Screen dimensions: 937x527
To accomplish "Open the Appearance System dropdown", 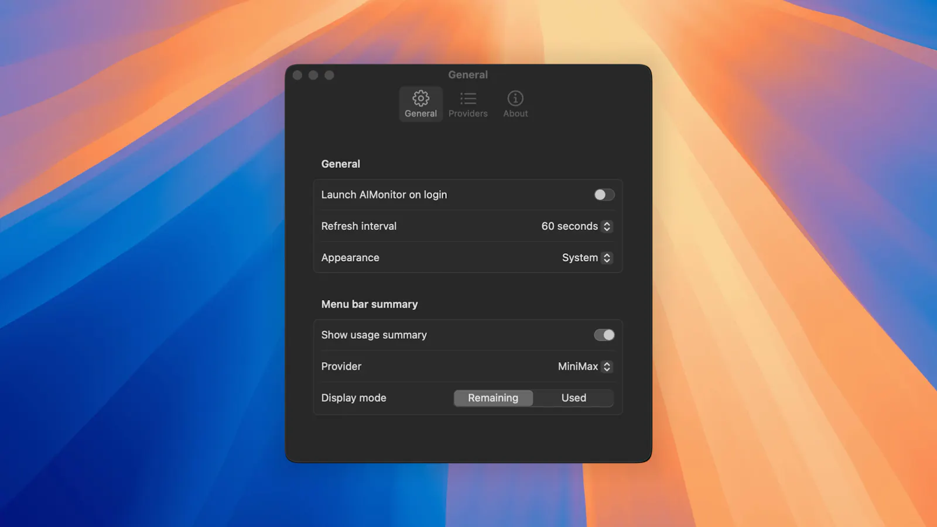I will [x=587, y=258].
